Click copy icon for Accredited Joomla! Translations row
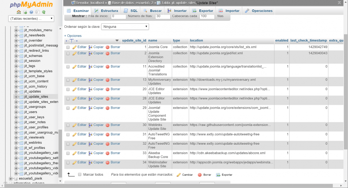348x188 pixels. 90,67
